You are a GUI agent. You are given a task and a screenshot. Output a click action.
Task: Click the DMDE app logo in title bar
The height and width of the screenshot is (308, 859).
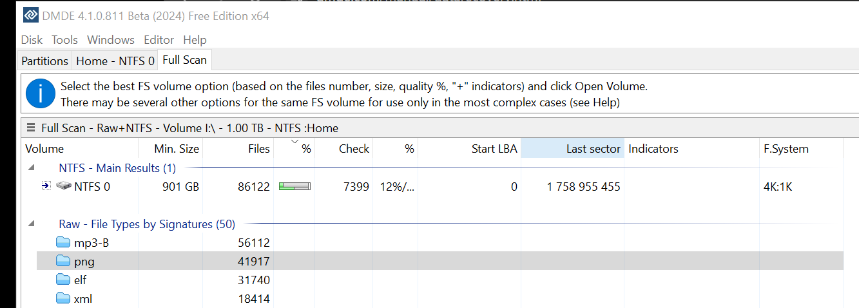tap(31, 15)
